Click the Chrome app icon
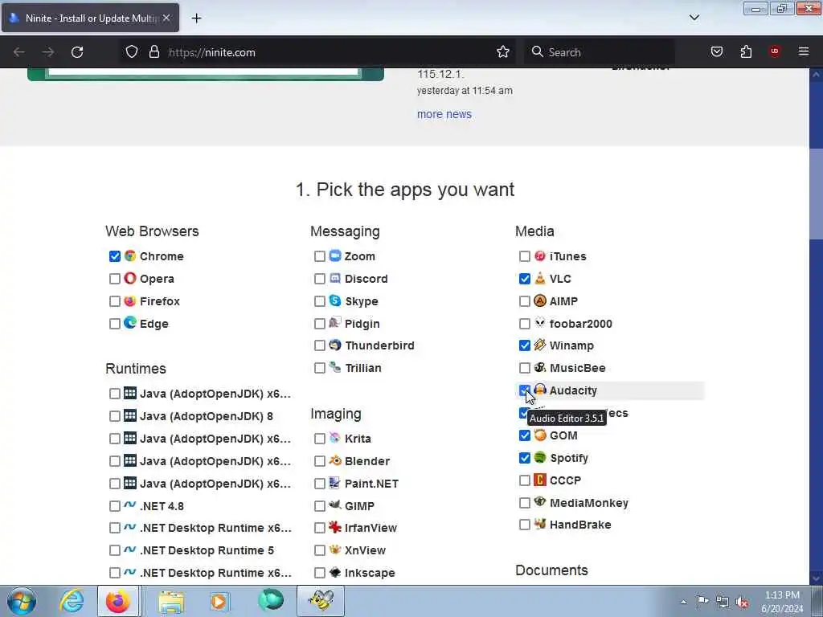The width and height of the screenshot is (823, 617). (130, 256)
